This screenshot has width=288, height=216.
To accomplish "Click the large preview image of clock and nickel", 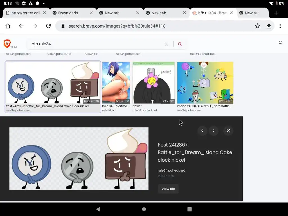I will 79,159.
